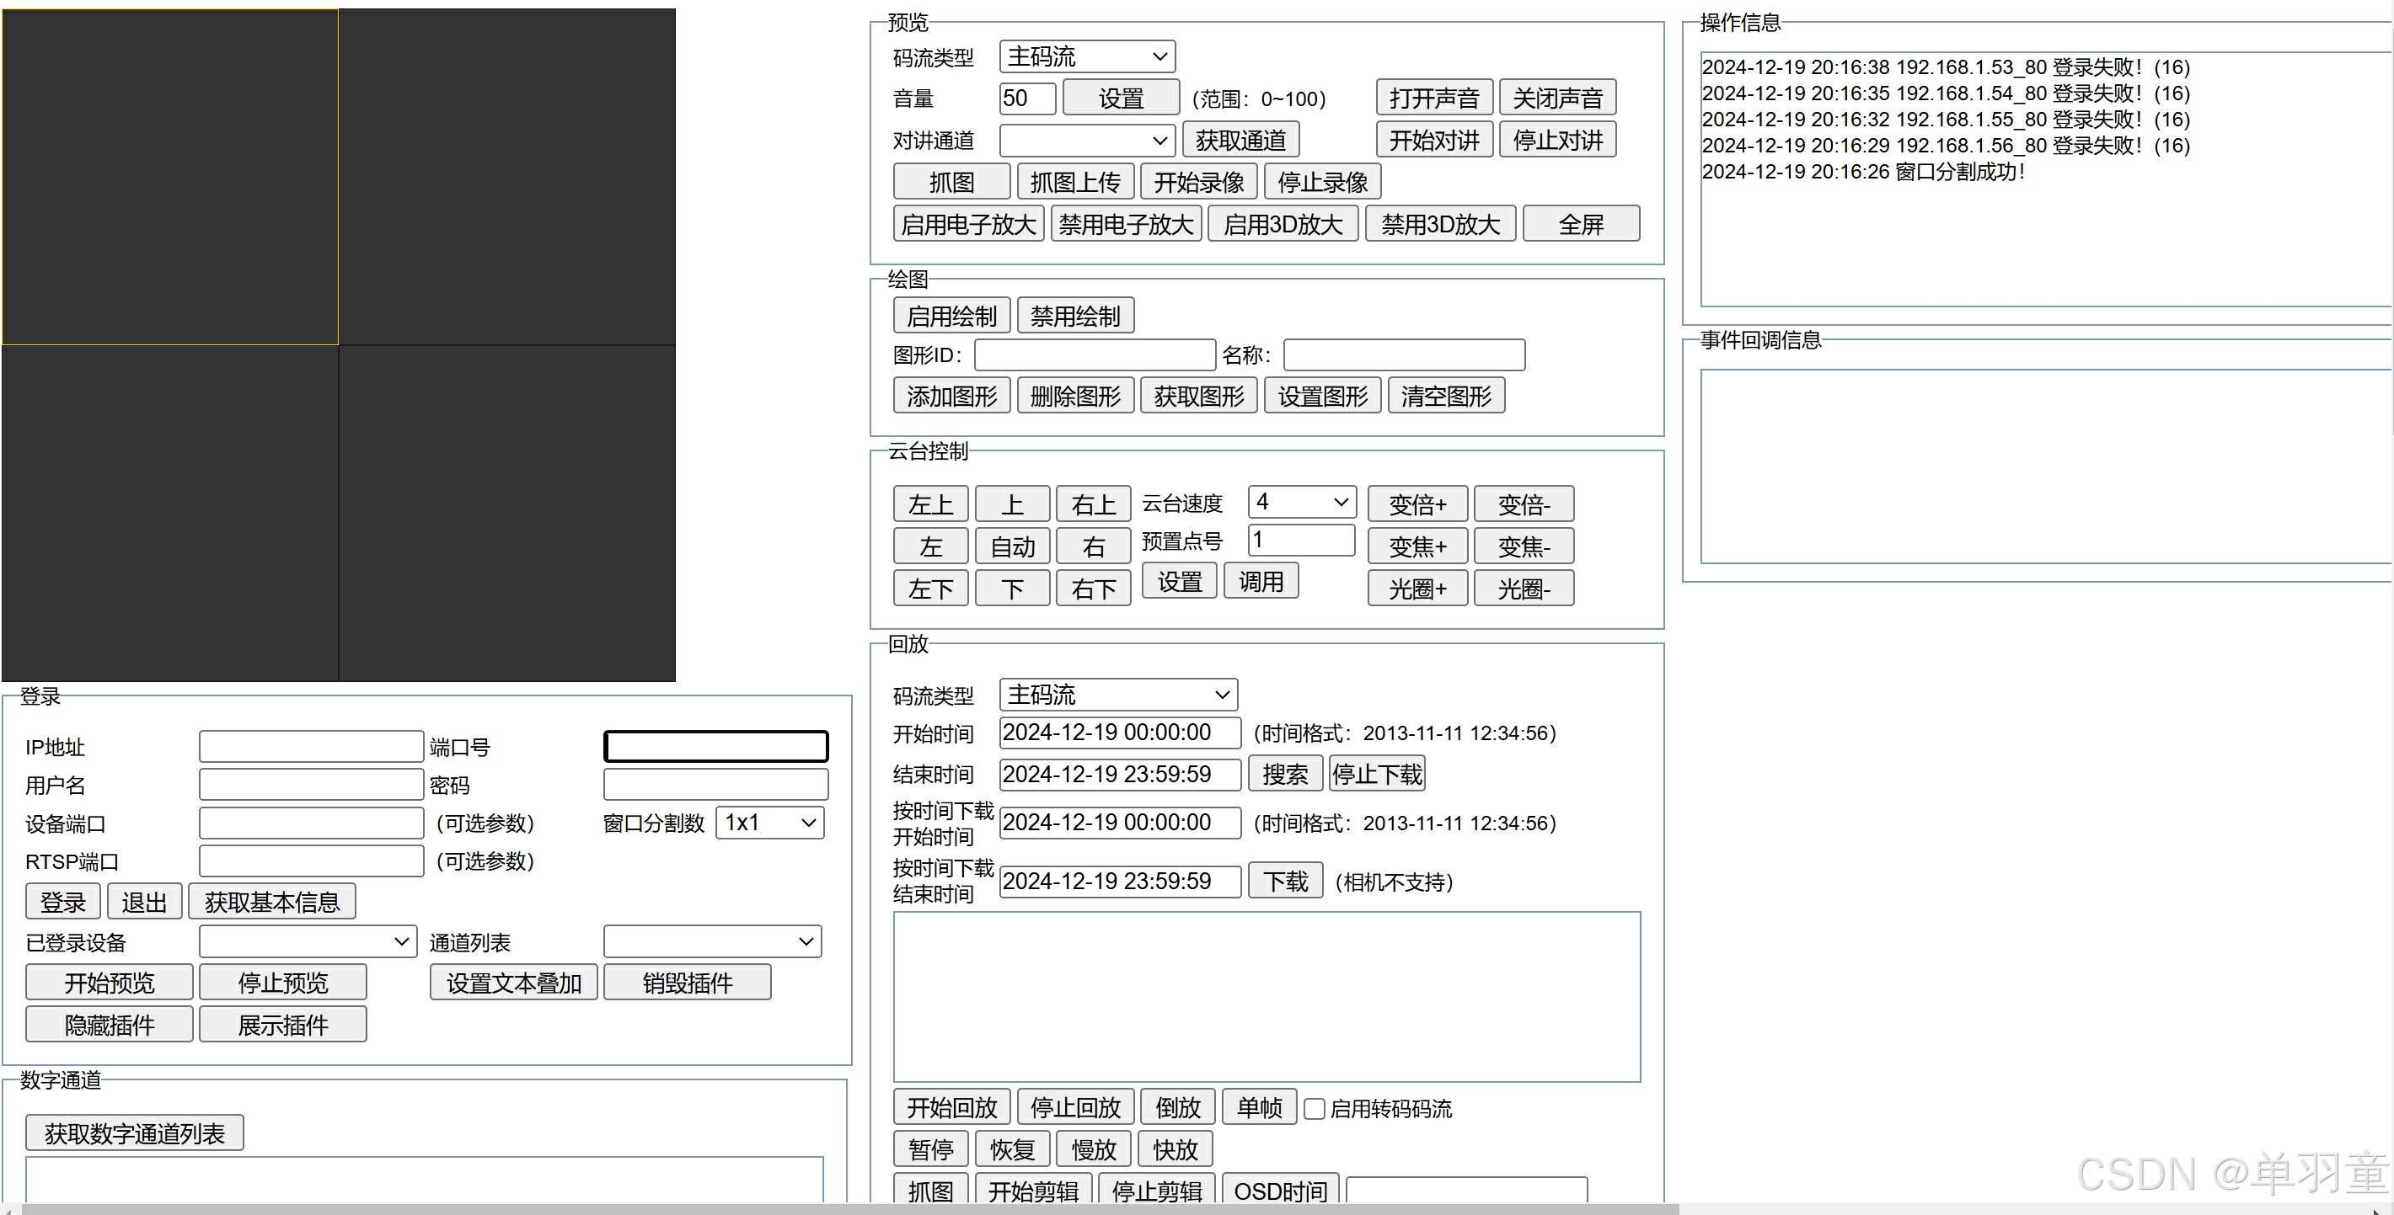The width and height of the screenshot is (2394, 1215).
Task: Start recording with 开始录像
Action: point(1199,182)
